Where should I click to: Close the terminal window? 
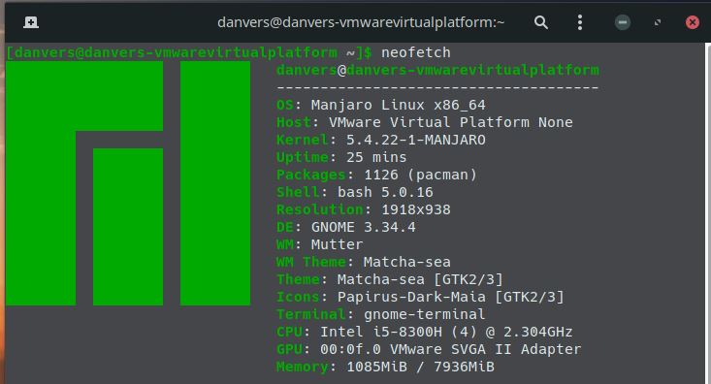(x=693, y=22)
